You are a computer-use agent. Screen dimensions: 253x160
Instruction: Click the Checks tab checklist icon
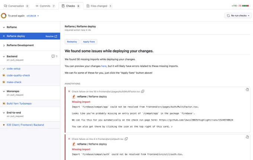pos(63,6)
